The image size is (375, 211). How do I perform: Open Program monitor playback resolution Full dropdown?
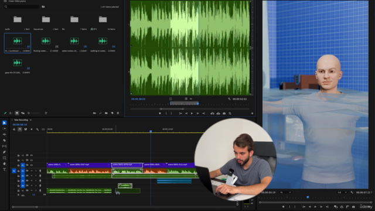point(342,192)
